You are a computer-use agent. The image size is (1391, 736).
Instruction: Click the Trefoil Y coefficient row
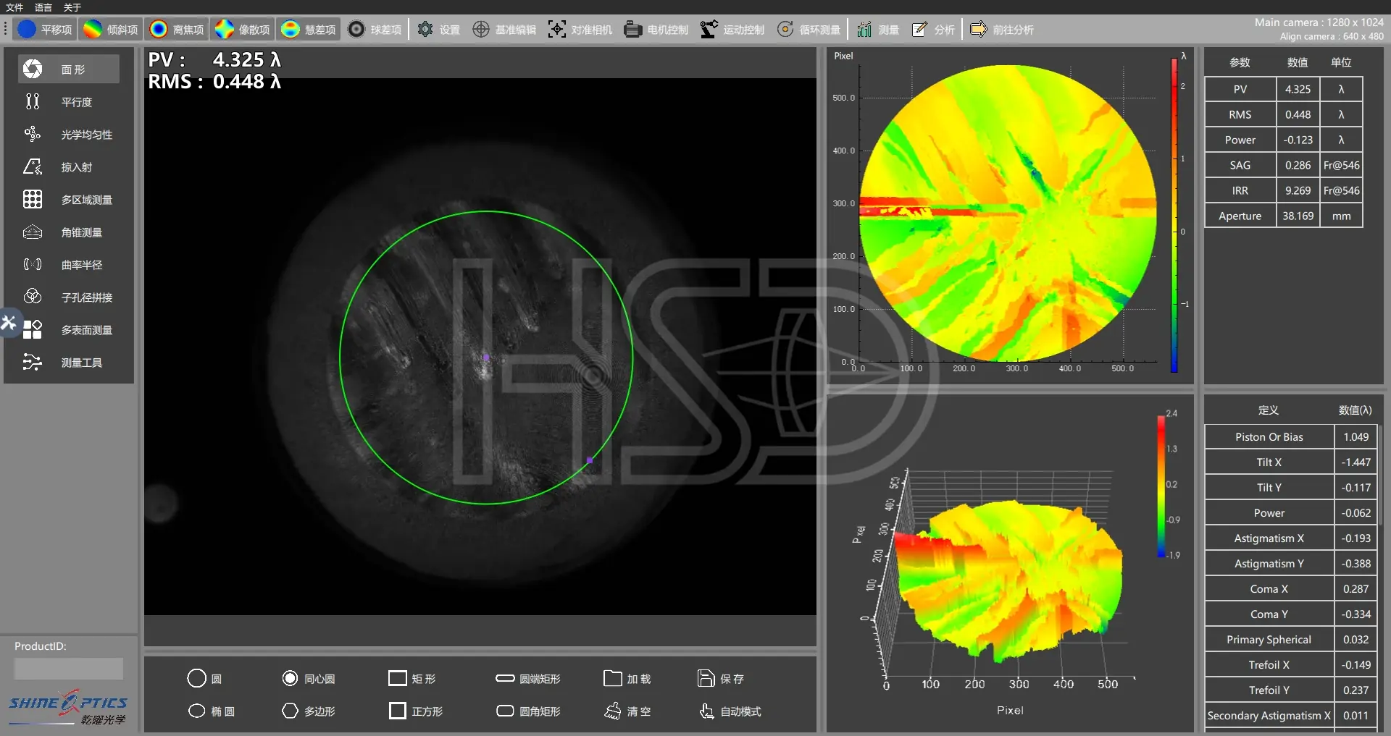click(x=1291, y=690)
